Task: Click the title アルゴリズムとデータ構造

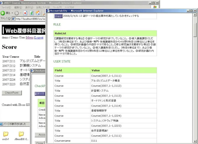Action: 105,81
